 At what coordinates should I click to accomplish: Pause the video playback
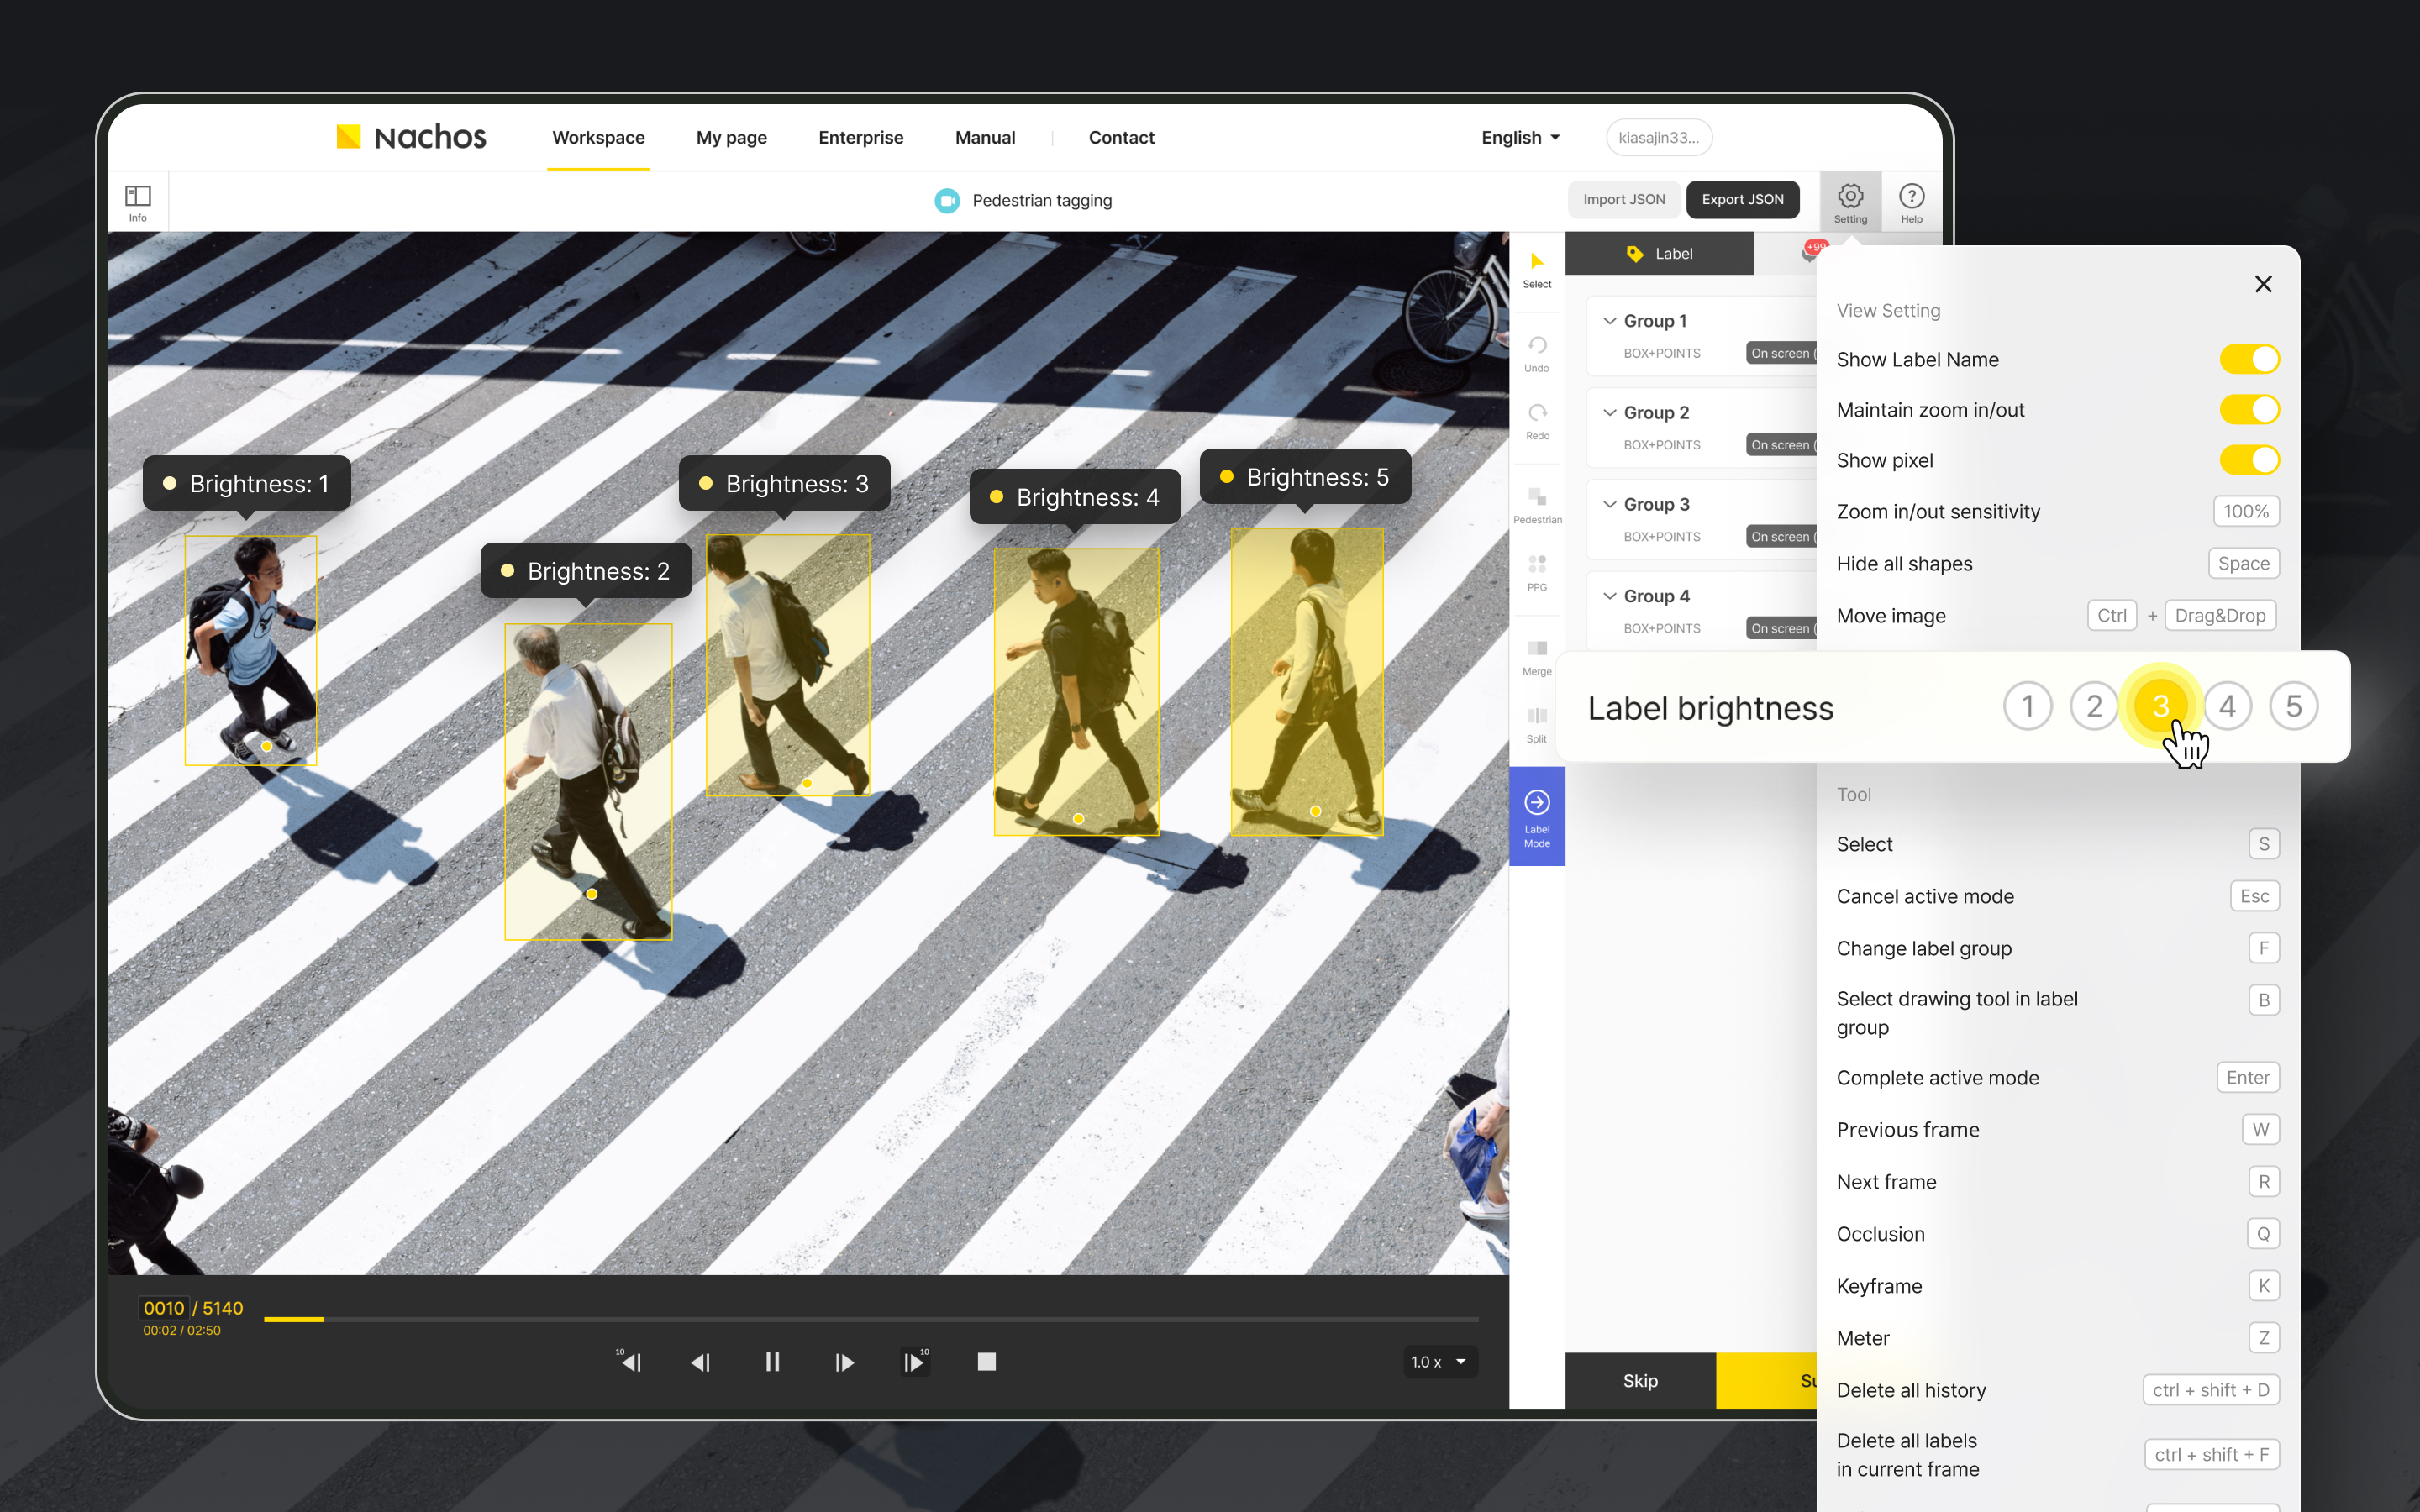pos(772,1361)
